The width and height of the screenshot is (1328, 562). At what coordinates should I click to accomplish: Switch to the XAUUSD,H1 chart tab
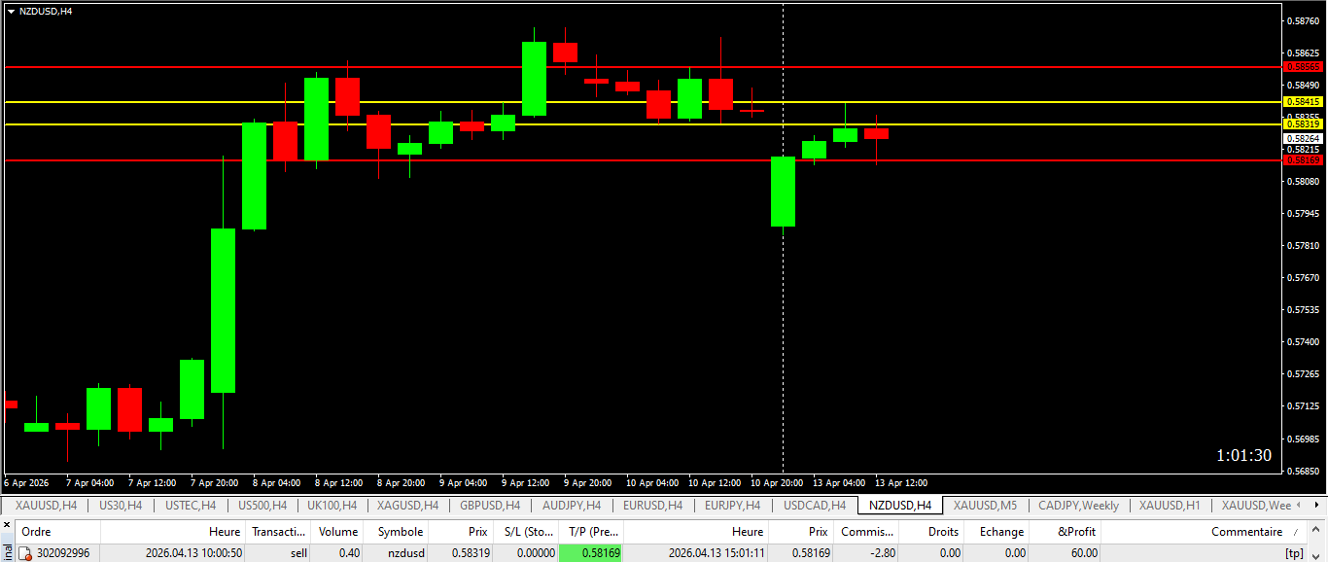click(1170, 506)
